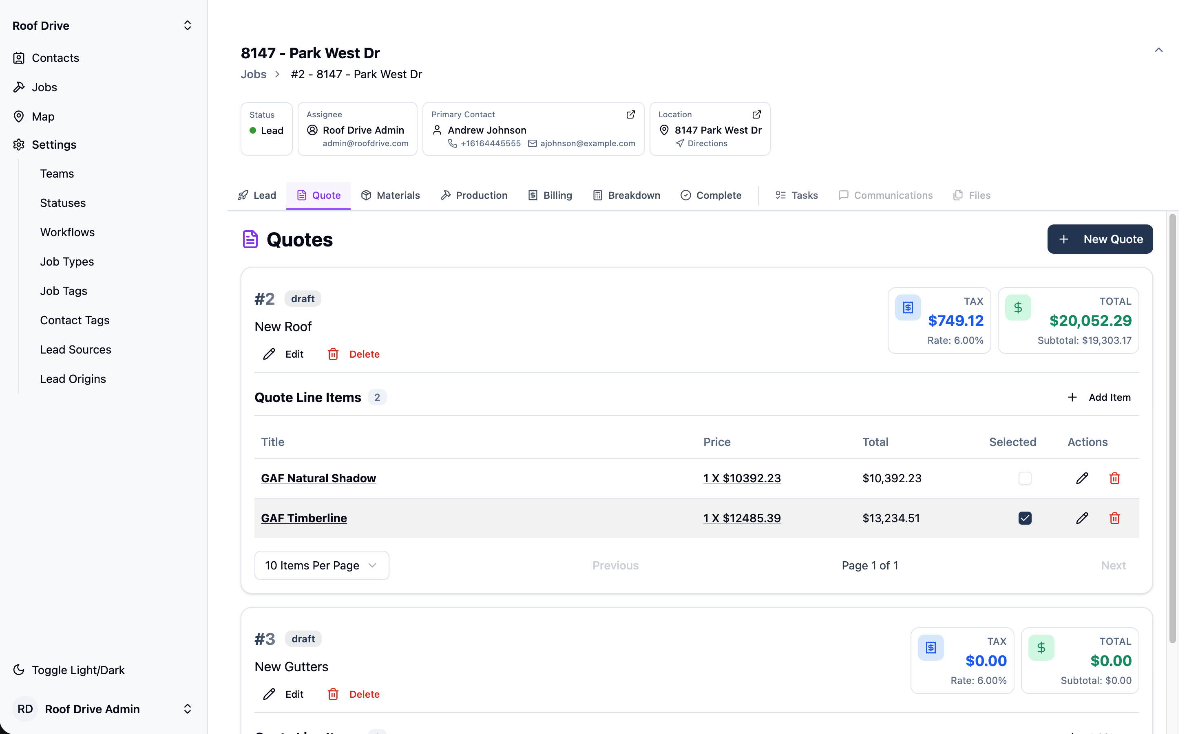
Task: Click the Jobs breadcrumb link
Action: [253, 74]
